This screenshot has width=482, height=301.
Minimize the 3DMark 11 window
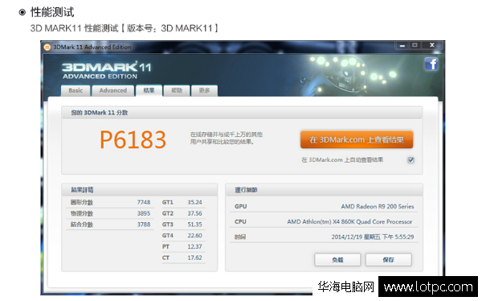[402, 46]
